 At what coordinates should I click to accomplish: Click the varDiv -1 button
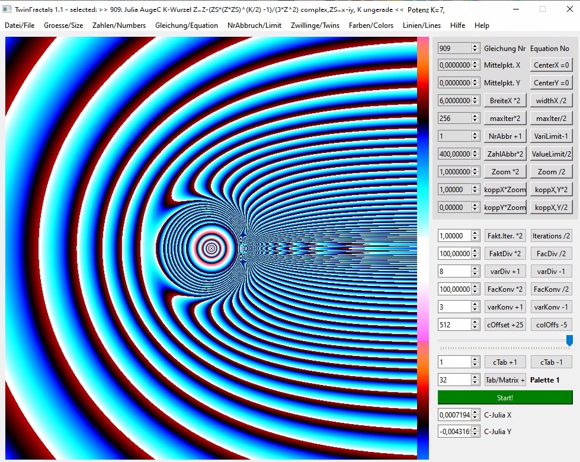click(x=551, y=271)
